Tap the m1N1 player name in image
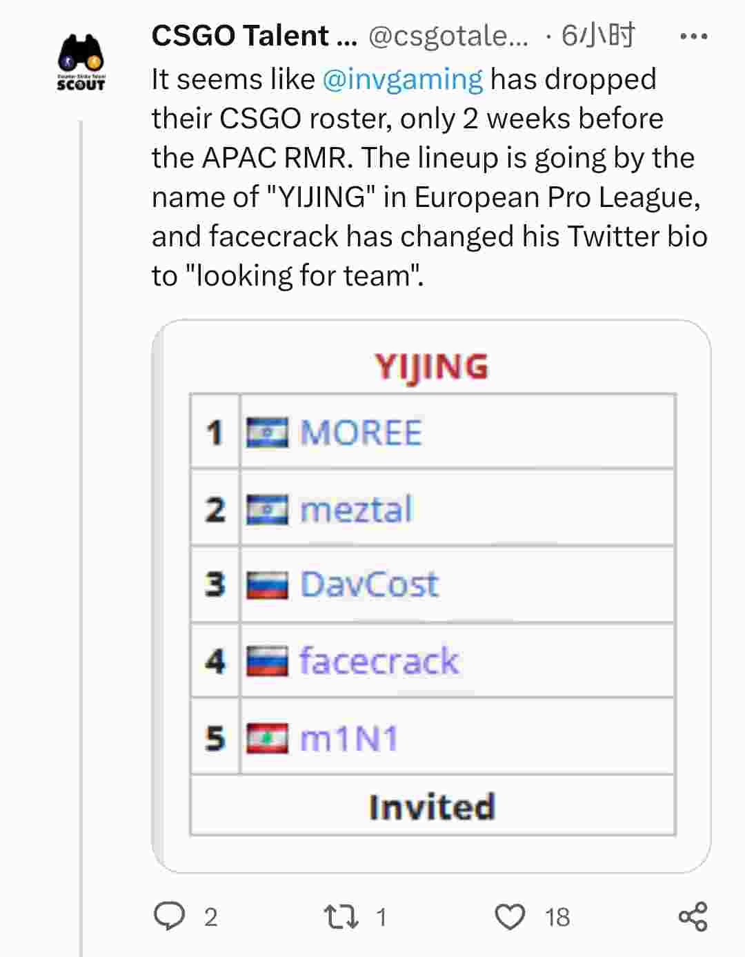Screen dimensions: 745x957 [349, 738]
